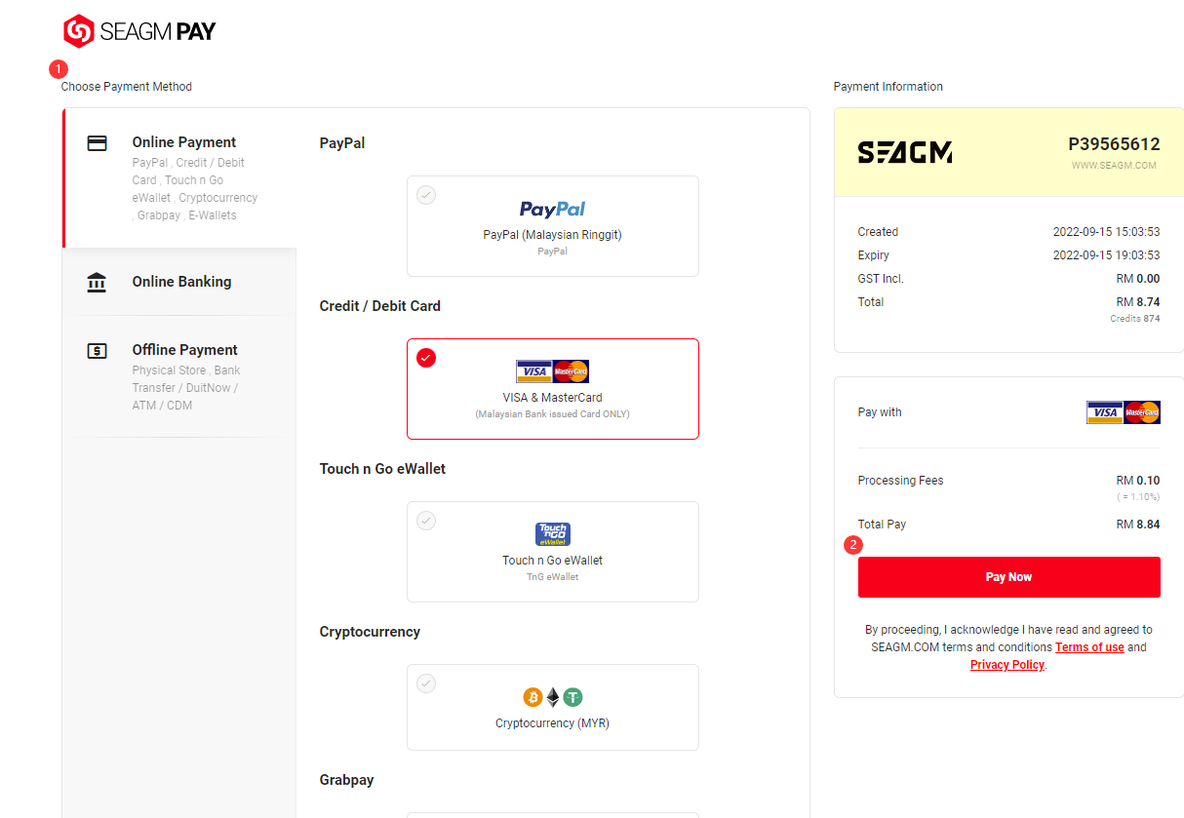Image resolution: width=1184 pixels, height=818 pixels.
Task: Select the Cryptocurrency (MYR) radio circle
Action: pos(426,683)
